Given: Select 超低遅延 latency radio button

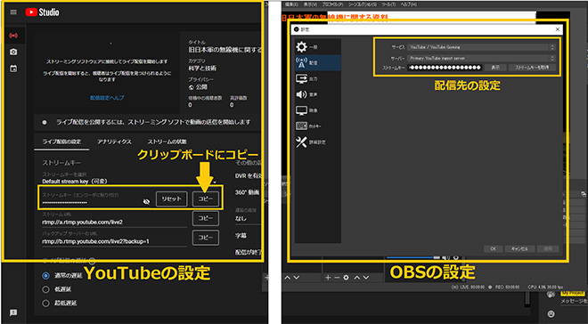Looking at the screenshot, I should point(45,303).
